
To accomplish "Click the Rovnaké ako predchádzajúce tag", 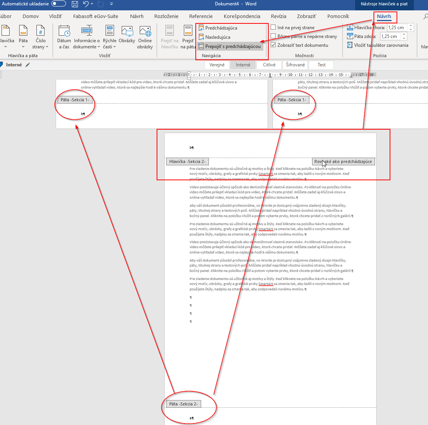I will 343,161.
